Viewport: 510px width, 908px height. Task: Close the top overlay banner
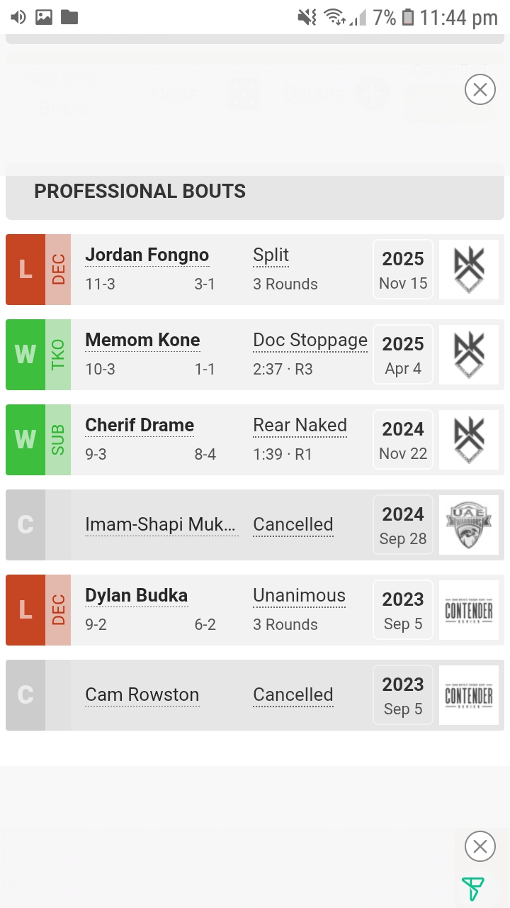coord(480,90)
